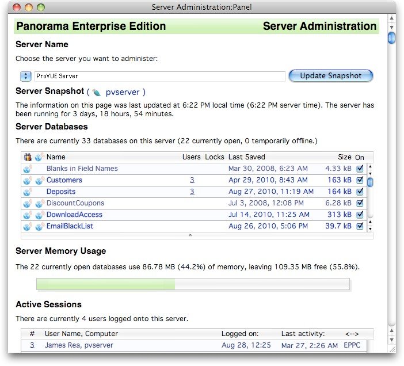
Task: Open the EmailBlackList database link
Action: click(70, 226)
